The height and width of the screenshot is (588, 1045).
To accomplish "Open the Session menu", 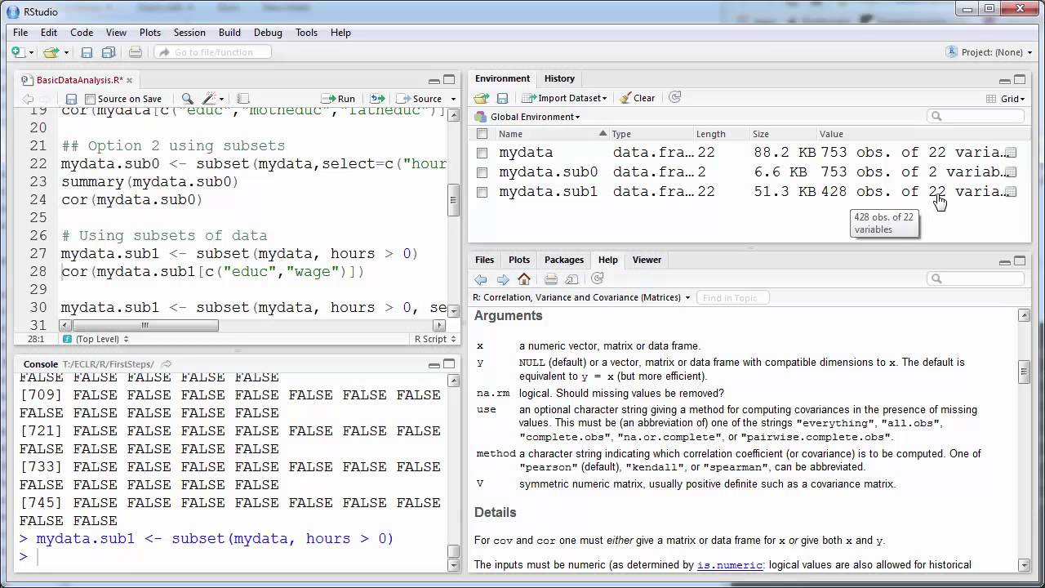I will [x=189, y=33].
